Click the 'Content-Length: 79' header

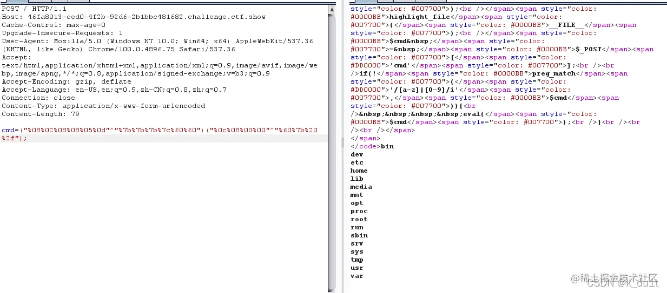click(x=41, y=114)
